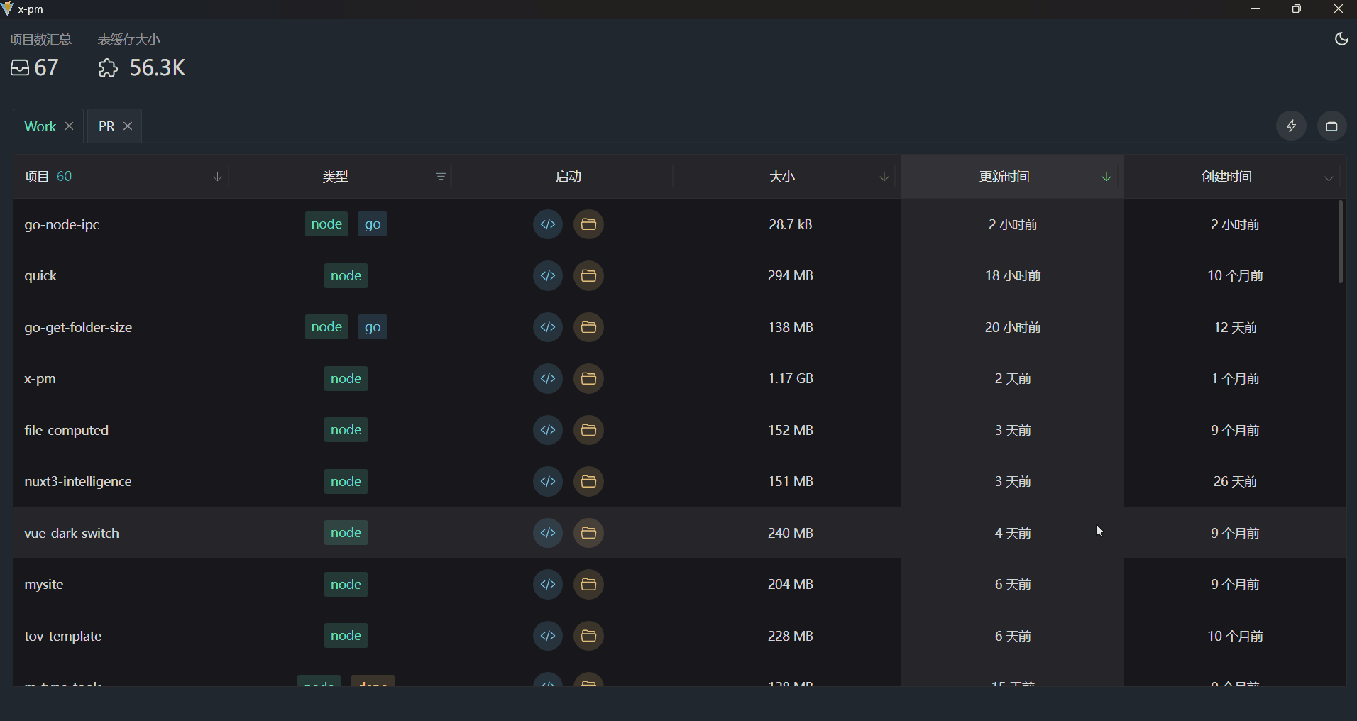Click node tag on mysite row
The width and height of the screenshot is (1357, 721).
(x=346, y=584)
